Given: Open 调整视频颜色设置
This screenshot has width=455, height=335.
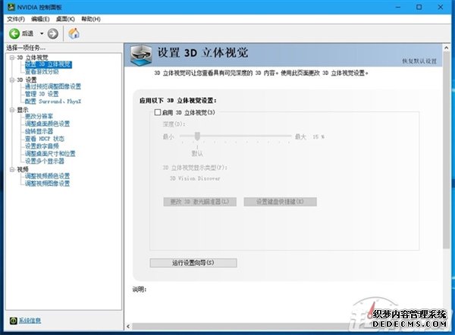Looking at the screenshot, I should (x=47, y=176).
